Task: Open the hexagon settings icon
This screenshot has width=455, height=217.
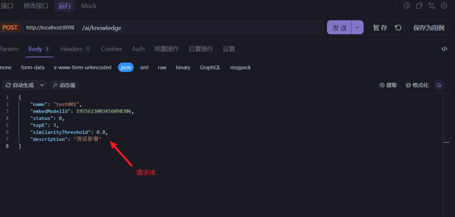Action: click(444, 5)
